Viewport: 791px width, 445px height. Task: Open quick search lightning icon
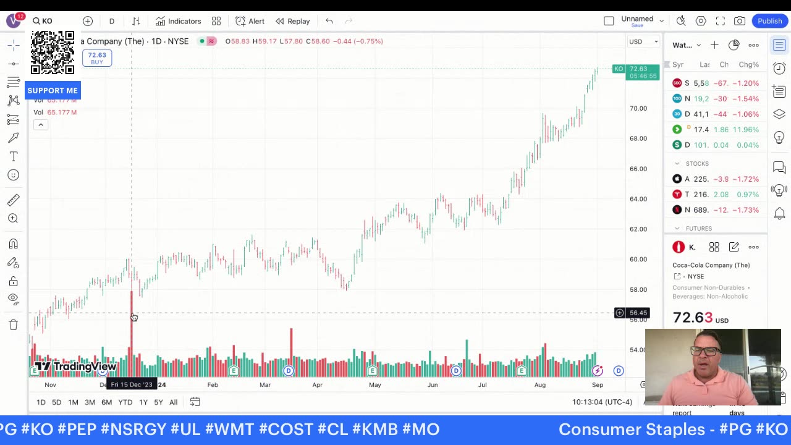pyautogui.click(x=681, y=21)
